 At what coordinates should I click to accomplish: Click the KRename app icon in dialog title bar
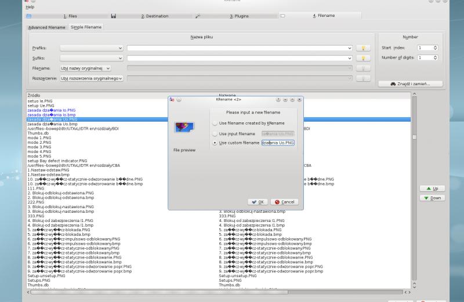point(172,100)
